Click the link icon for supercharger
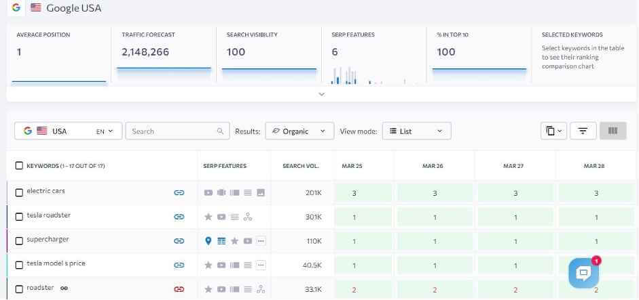 click(x=179, y=241)
